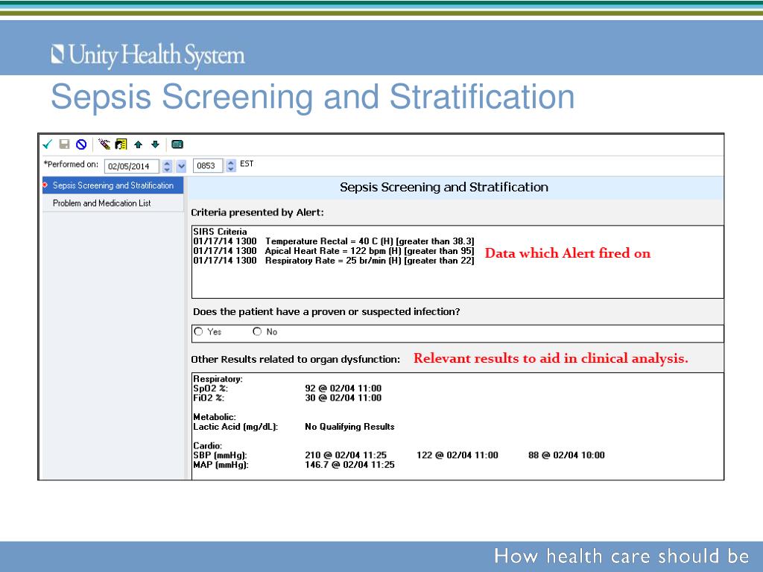763x572 pixels.
Task: Click the yellow document-with-person toolbar icon
Action: (x=121, y=144)
